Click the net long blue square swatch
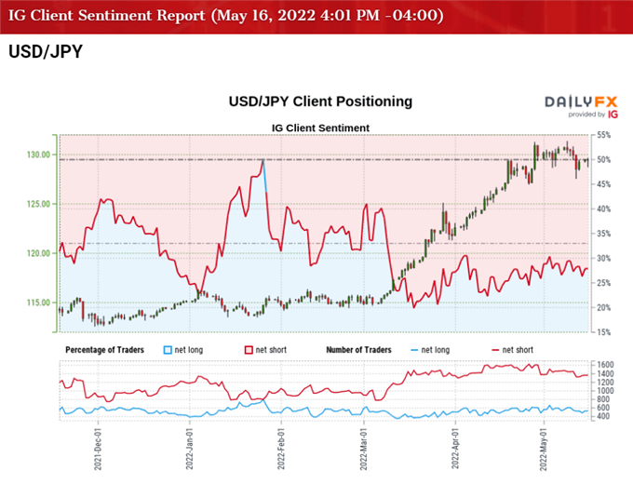 click(168, 350)
